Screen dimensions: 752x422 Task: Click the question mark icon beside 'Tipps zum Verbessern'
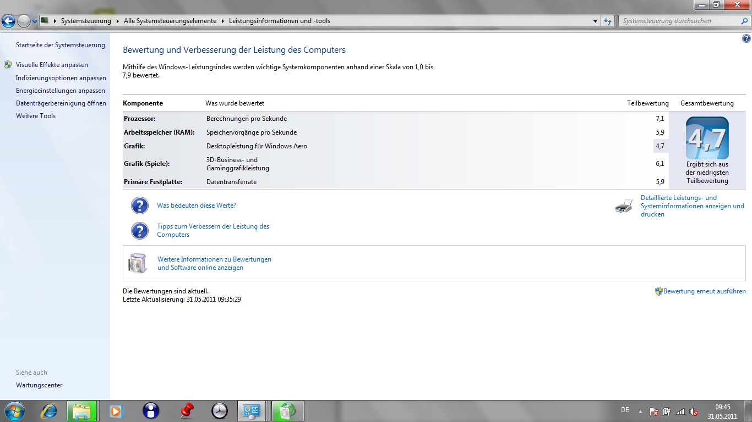click(140, 231)
